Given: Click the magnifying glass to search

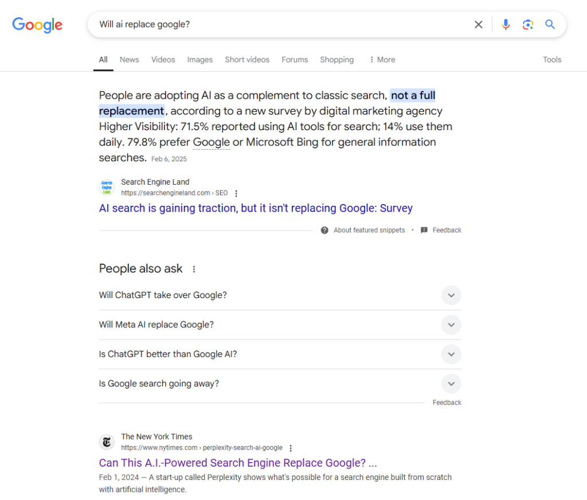Looking at the screenshot, I should (550, 25).
